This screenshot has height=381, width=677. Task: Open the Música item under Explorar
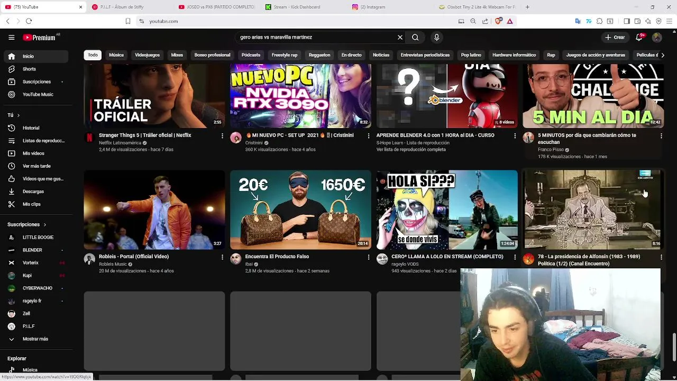point(35,370)
